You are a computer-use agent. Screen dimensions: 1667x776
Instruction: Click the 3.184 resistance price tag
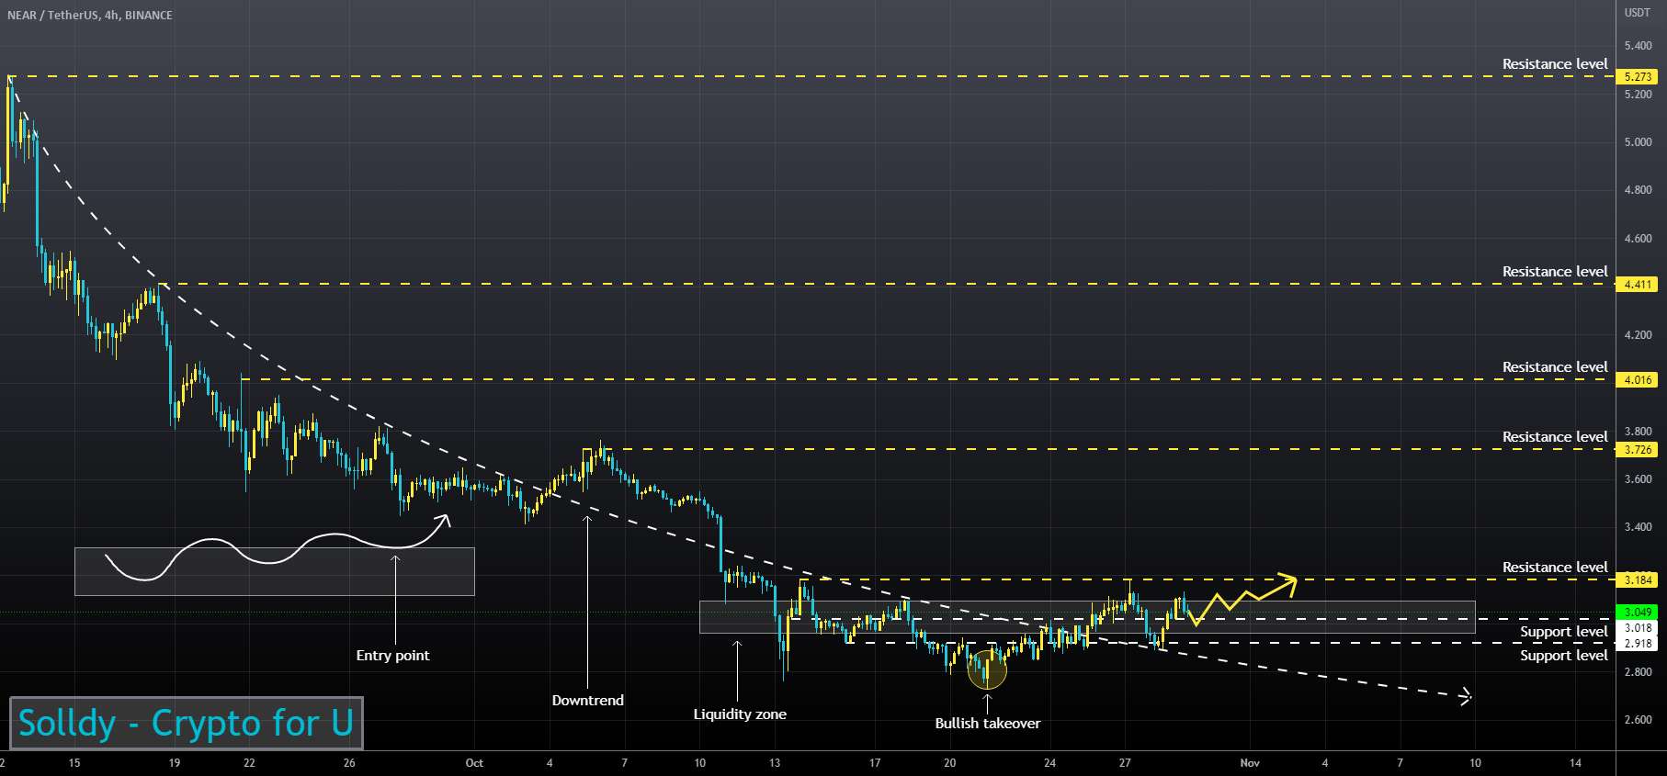[1638, 580]
